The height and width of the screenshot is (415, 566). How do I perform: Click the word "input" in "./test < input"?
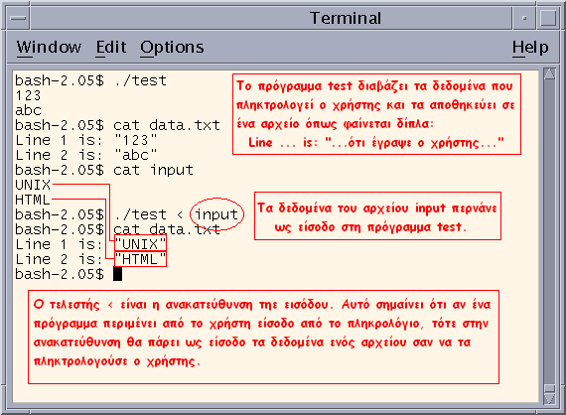[216, 214]
